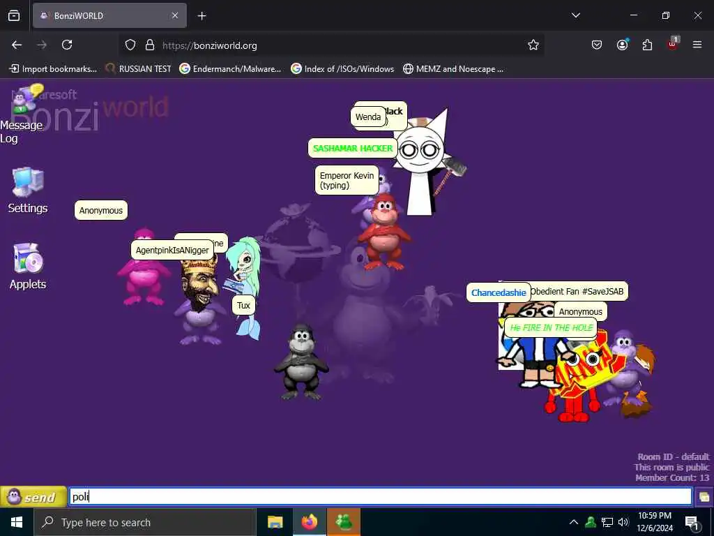Screen dimensions: 714x536
Task: Open the RUSSIAN TEST bookmark
Action: [139, 69]
